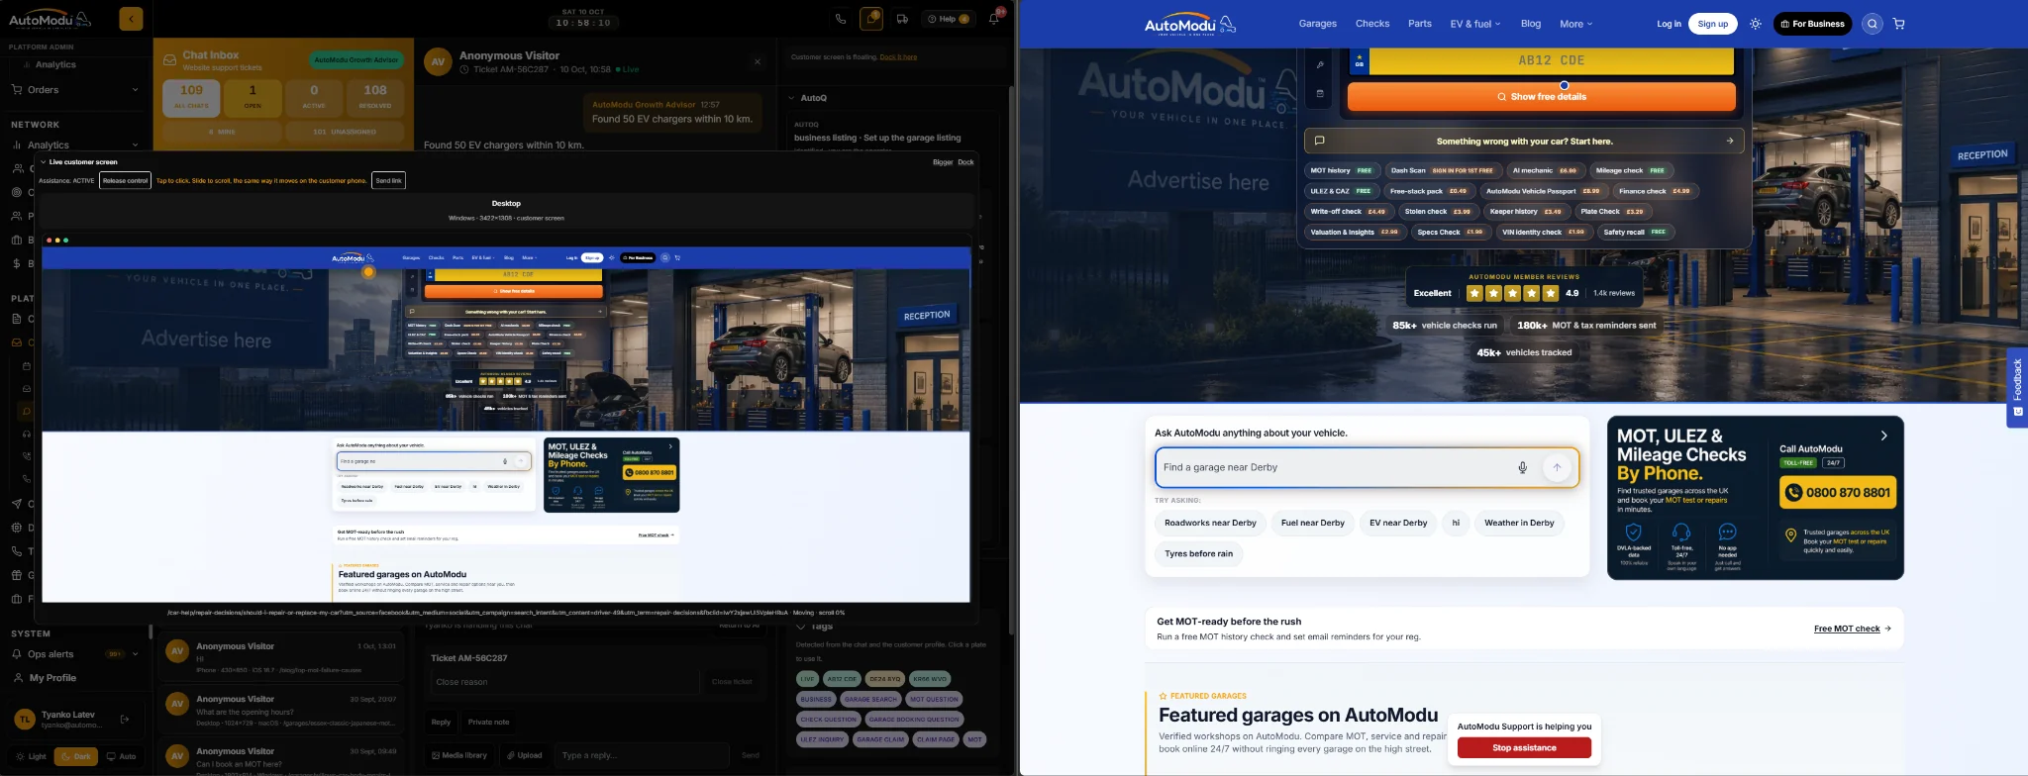Click the microphone icon in the ask box
Viewport: 2028px width, 776px height.
(1523, 467)
